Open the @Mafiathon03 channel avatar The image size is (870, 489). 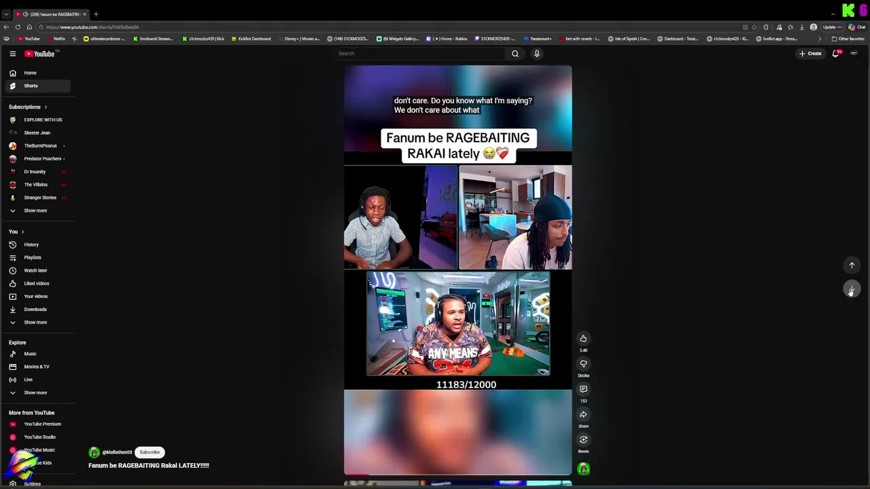(94, 452)
